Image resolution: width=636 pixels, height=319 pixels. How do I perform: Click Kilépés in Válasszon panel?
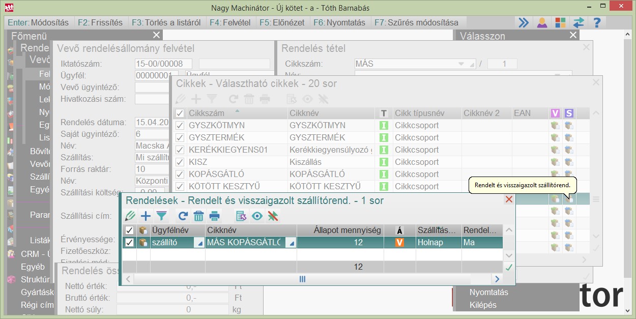pos(483,305)
